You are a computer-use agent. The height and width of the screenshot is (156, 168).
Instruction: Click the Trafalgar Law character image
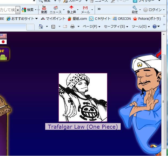coord(83,97)
